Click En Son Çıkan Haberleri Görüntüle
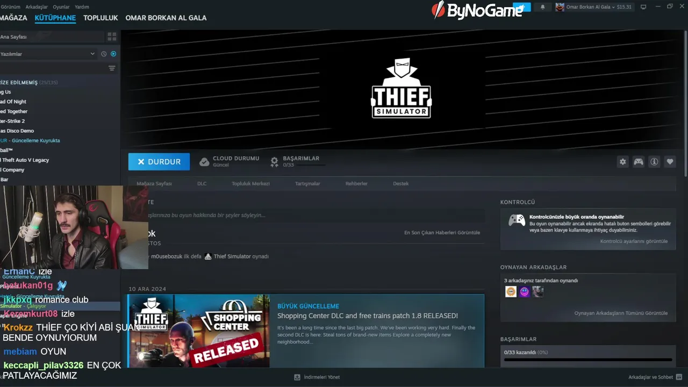 pos(442,233)
